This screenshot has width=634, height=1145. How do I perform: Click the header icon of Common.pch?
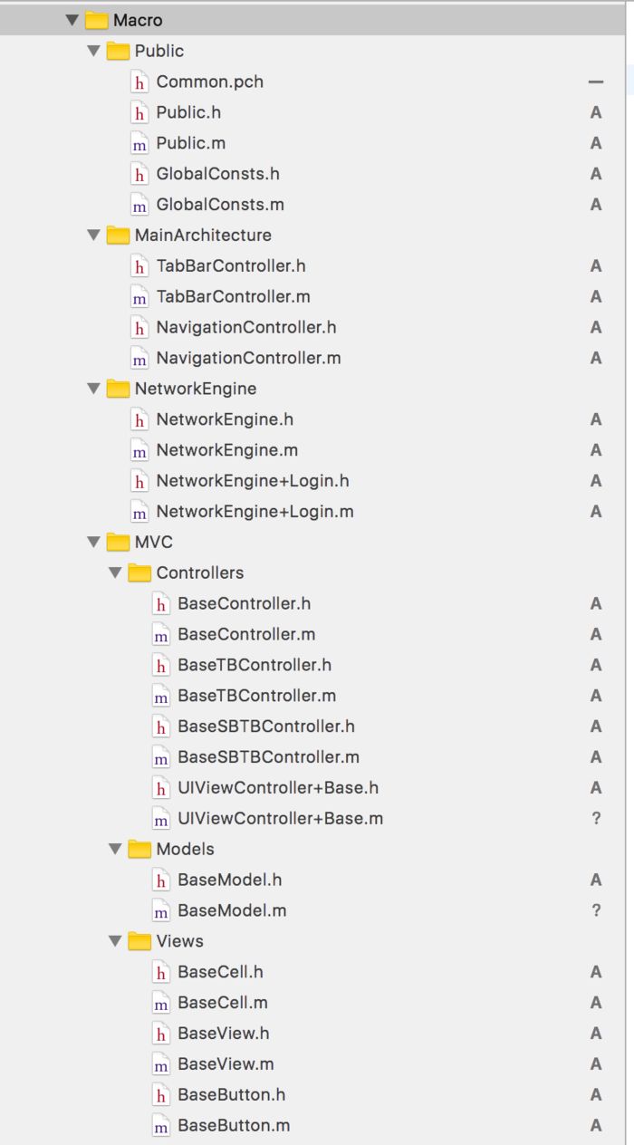click(139, 82)
